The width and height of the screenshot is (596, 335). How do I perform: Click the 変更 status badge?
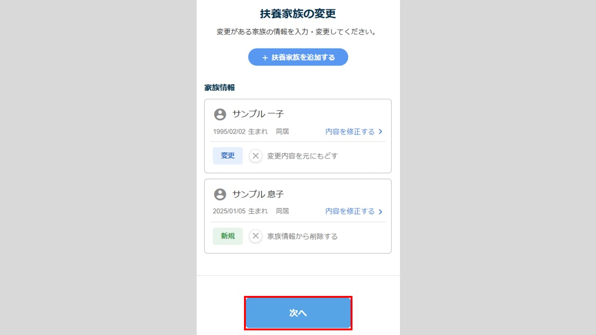(x=228, y=156)
